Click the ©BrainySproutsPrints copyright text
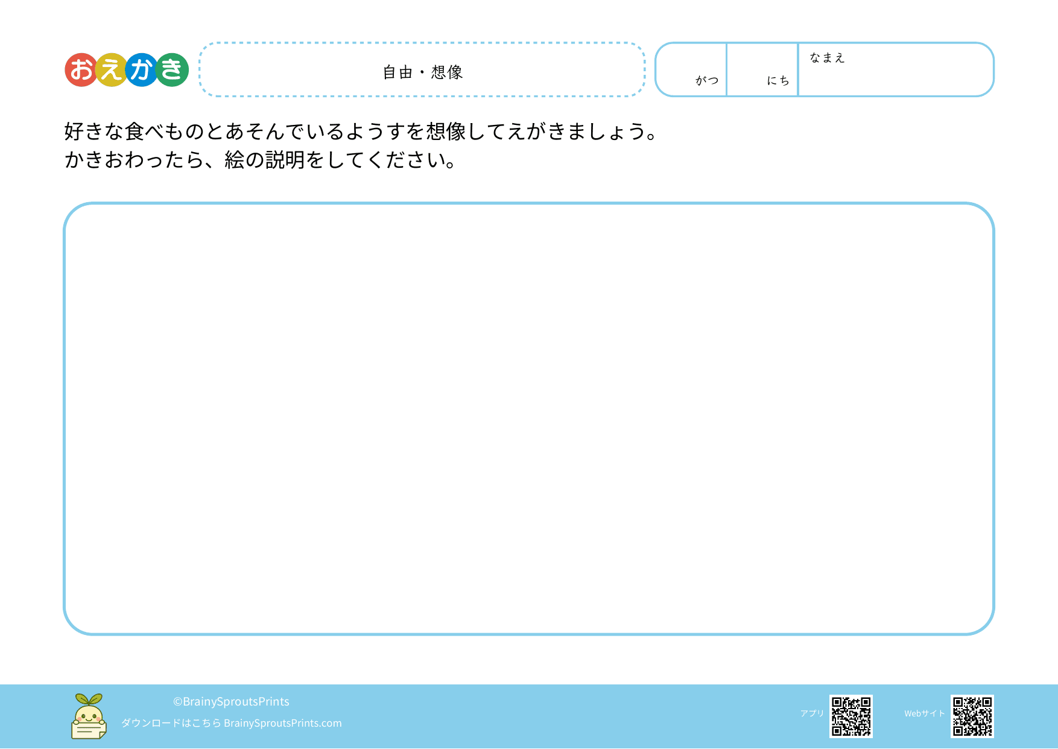The width and height of the screenshot is (1058, 749). pos(231,701)
